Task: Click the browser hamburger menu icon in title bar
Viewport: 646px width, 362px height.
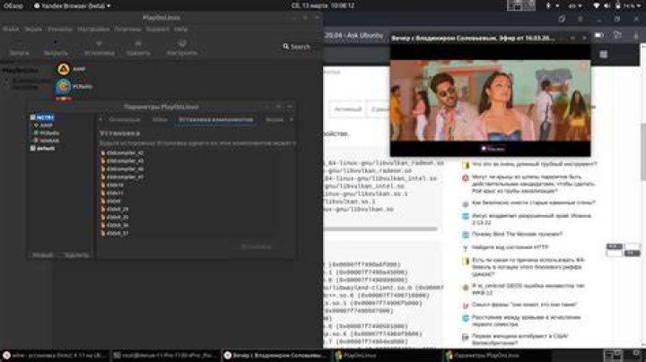Action: coord(581,19)
